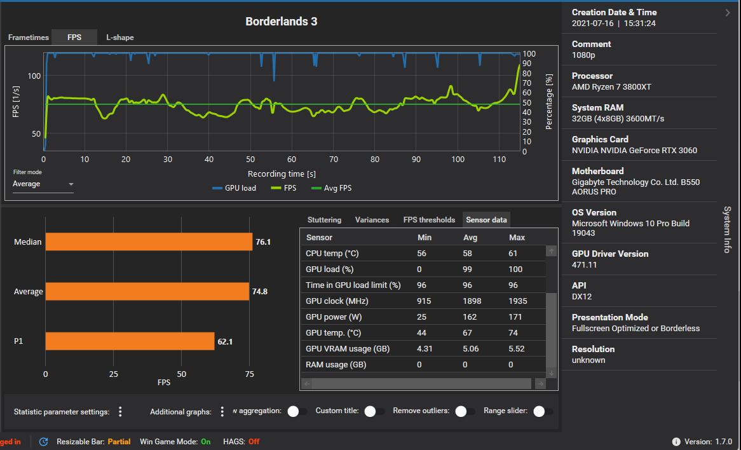Select the GPU load (%) row
The width and height of the screenshot is (741, 450).
pos(423,269)
